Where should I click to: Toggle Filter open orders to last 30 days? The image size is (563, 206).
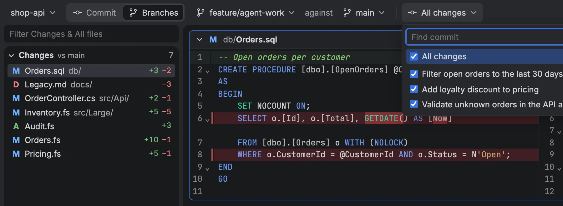[413, 74]
